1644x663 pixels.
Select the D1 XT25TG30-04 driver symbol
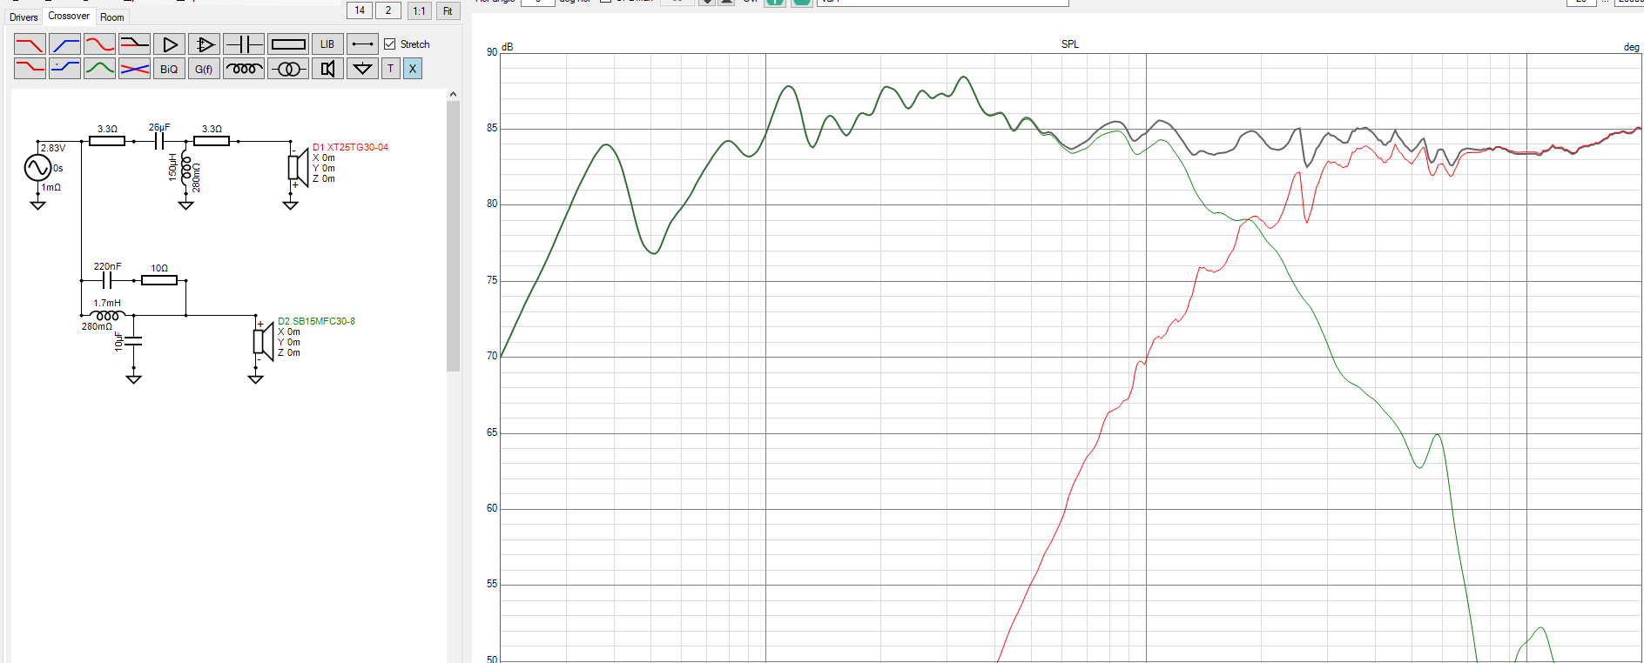[x=298, y=168]
